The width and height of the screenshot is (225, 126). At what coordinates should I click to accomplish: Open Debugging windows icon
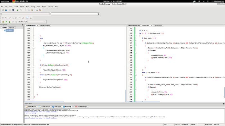[27, 18]
